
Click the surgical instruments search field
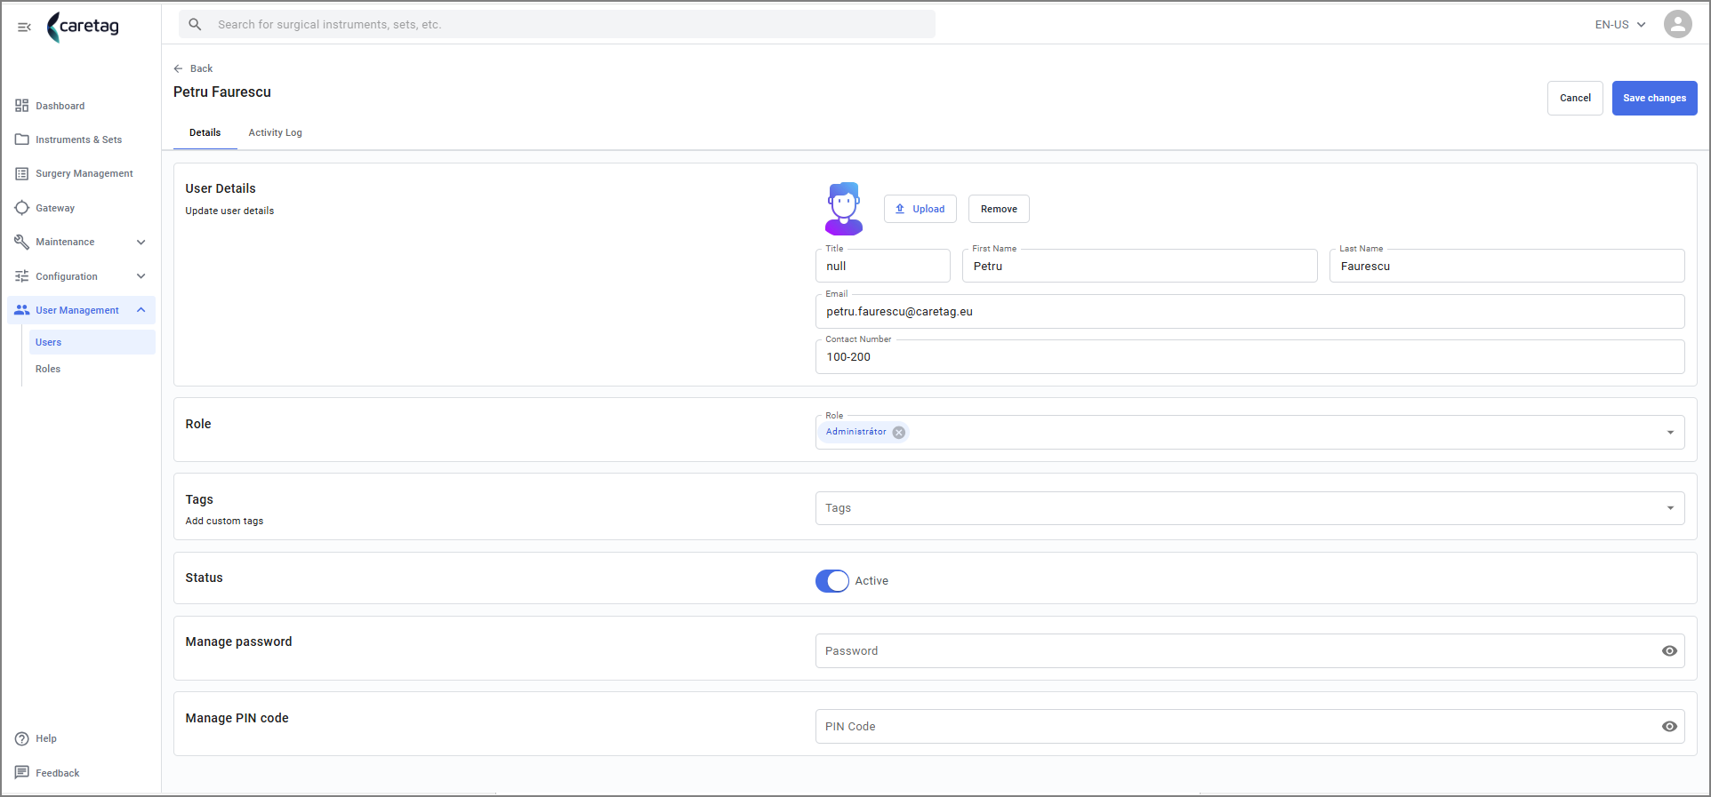tap(557, 24)
